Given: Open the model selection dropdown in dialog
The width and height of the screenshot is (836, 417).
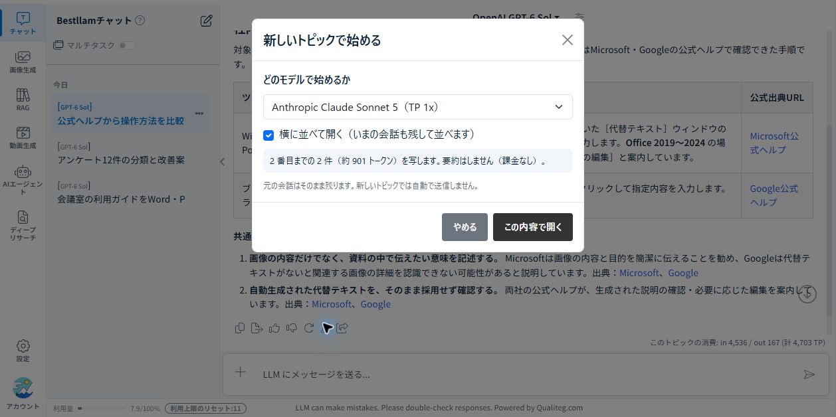Looking at the screenshot, I should (417, 107).
